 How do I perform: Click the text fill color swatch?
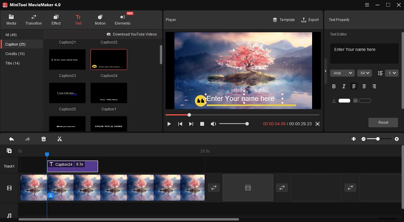click(344, 100)
